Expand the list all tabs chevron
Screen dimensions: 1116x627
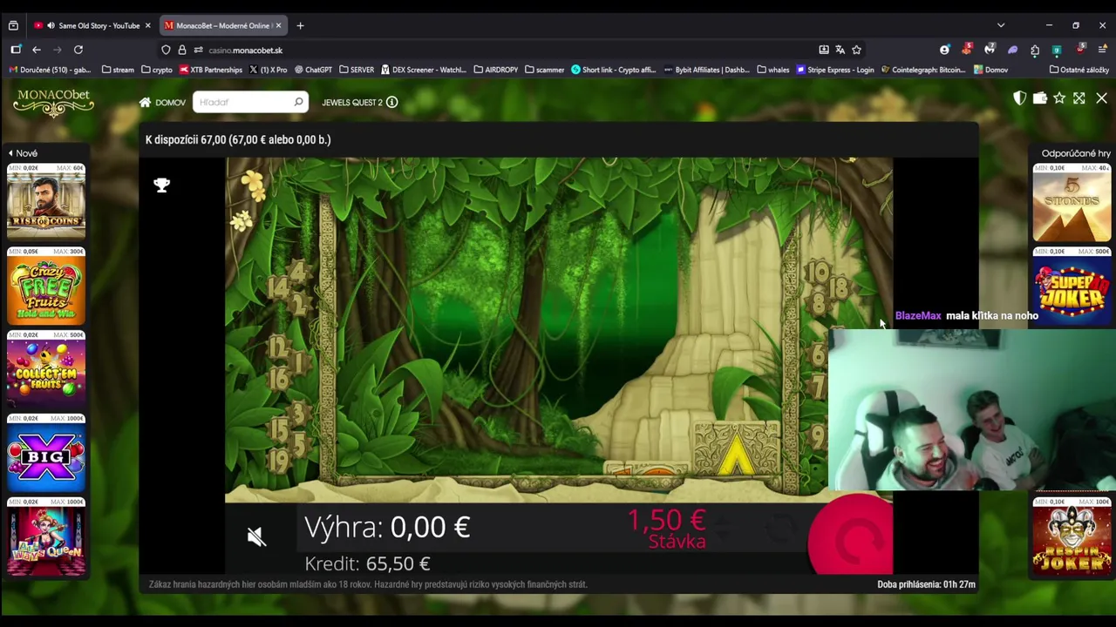pyautogui.click(x=1001, y=25)
